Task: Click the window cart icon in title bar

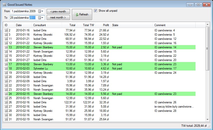Action: coord(4,4)
